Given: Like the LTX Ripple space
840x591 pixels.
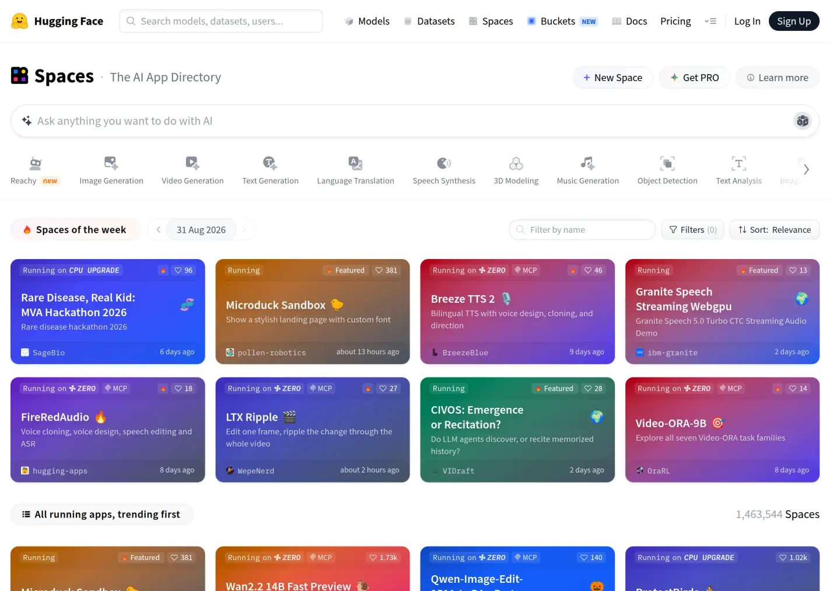Looking at the screenshot, I should pos(388,389).
